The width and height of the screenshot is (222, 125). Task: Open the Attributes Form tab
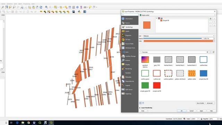(x=130, y=48)
